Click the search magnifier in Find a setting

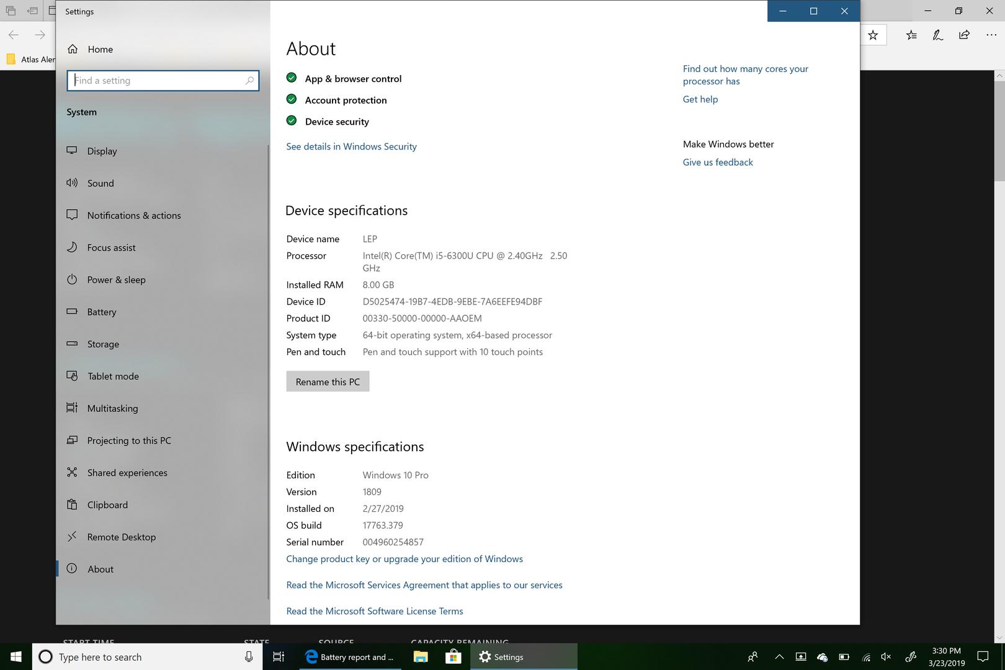[x=249, y=81]
